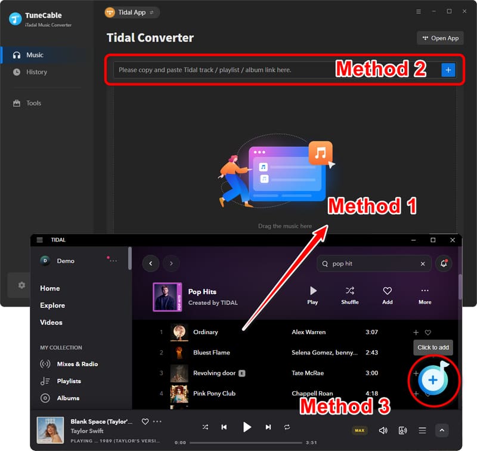Open artist Chappell Roan
Image resolution: width=477 pixels, height=451 pixels.
312,394
